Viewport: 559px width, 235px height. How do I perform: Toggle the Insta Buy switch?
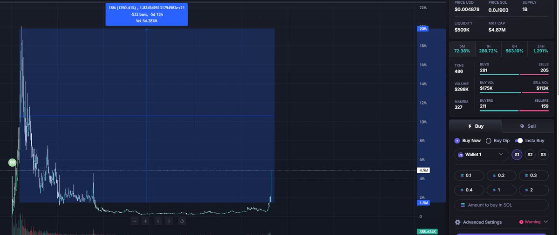click(x=519, y=140)
